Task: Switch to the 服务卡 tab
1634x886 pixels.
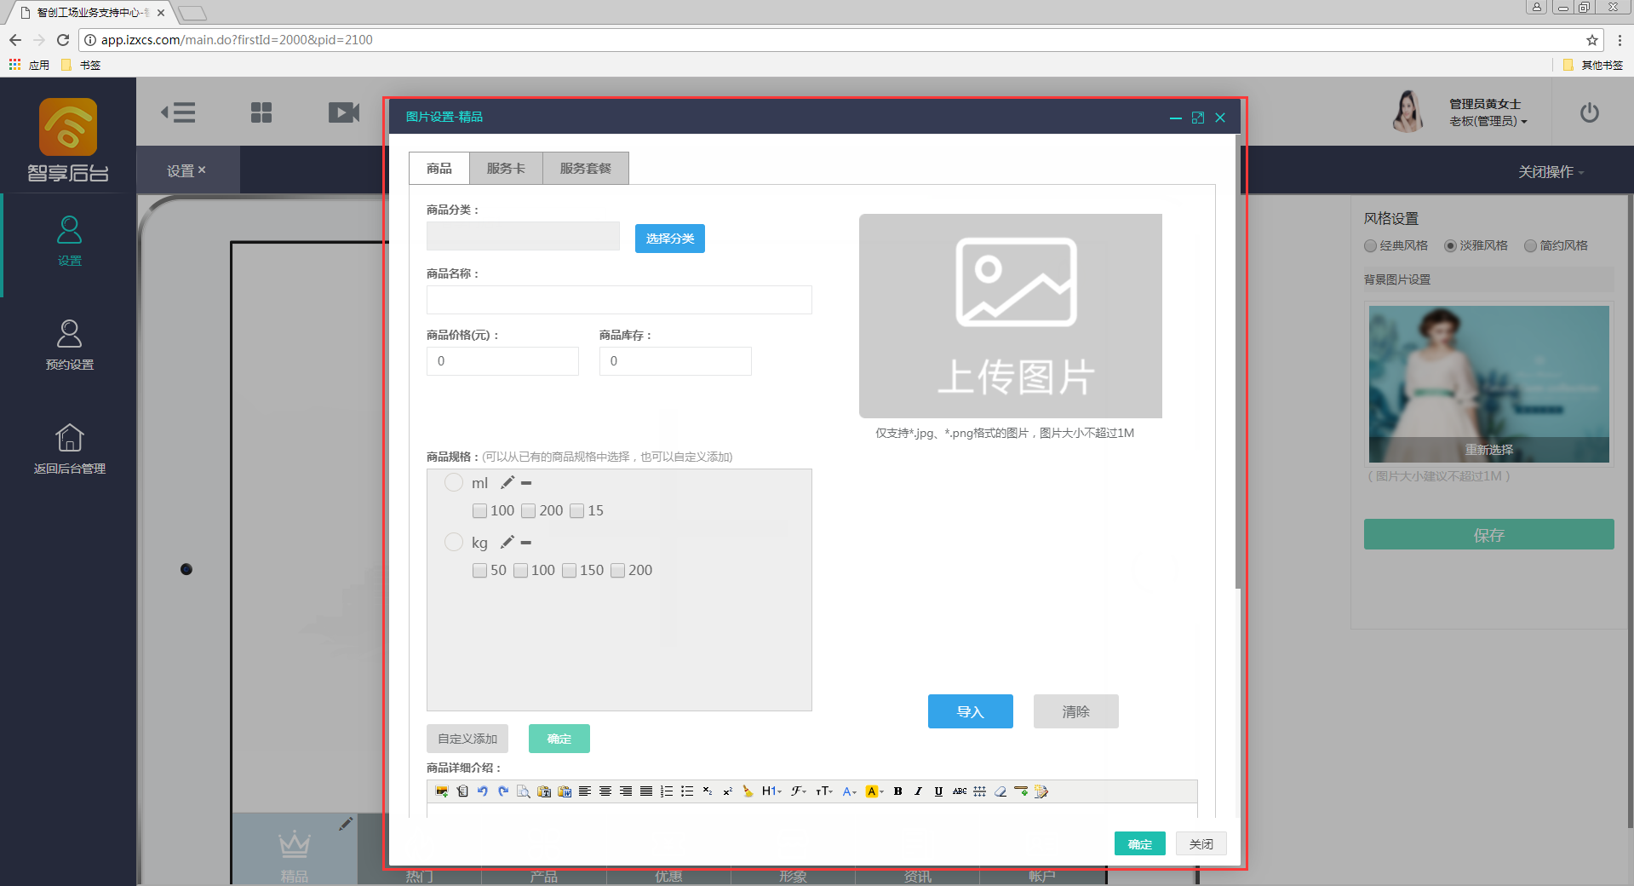Action: pos(506,169)
